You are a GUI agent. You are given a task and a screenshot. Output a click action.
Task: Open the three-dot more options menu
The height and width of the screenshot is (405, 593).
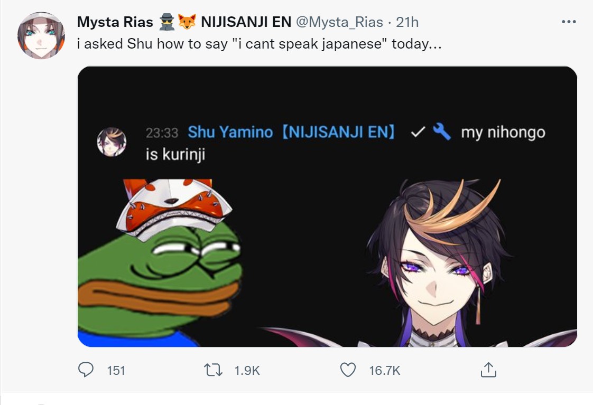[x=569, y=22]
